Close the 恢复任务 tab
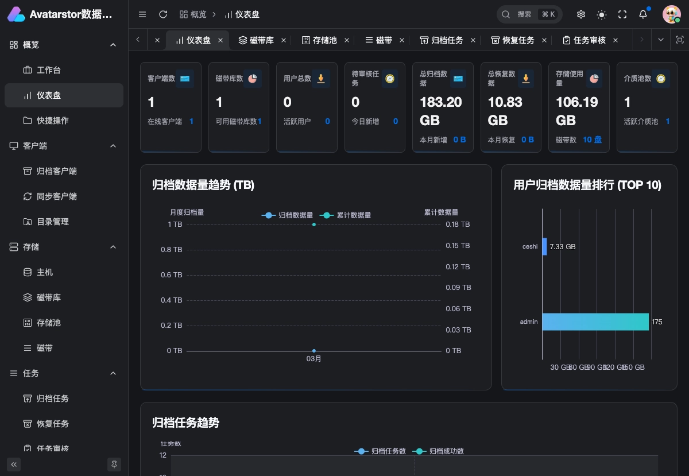Screen dimensions: 689x476 (544, 40)
